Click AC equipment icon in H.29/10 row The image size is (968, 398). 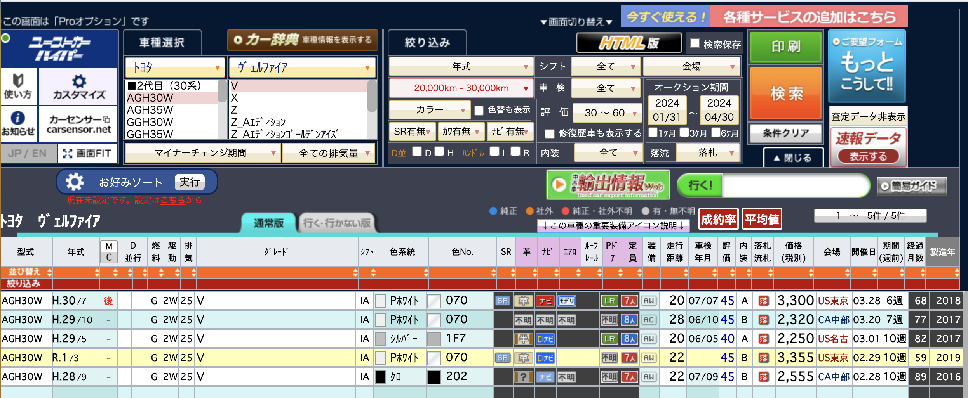point(649,320)
